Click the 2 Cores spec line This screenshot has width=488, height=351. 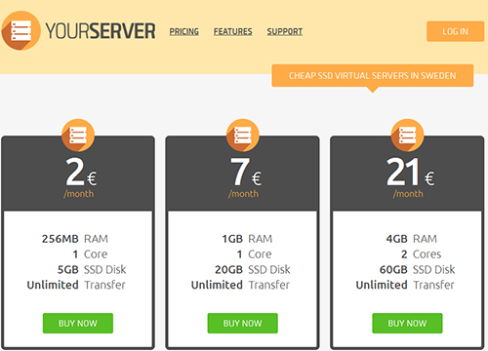[421, 254]
